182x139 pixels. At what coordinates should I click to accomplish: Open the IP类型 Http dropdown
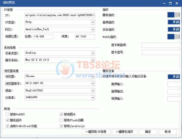tap(93, 22)
